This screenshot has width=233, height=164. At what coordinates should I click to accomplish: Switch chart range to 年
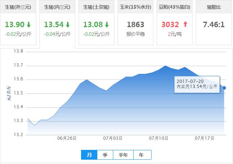coord(142,155)
